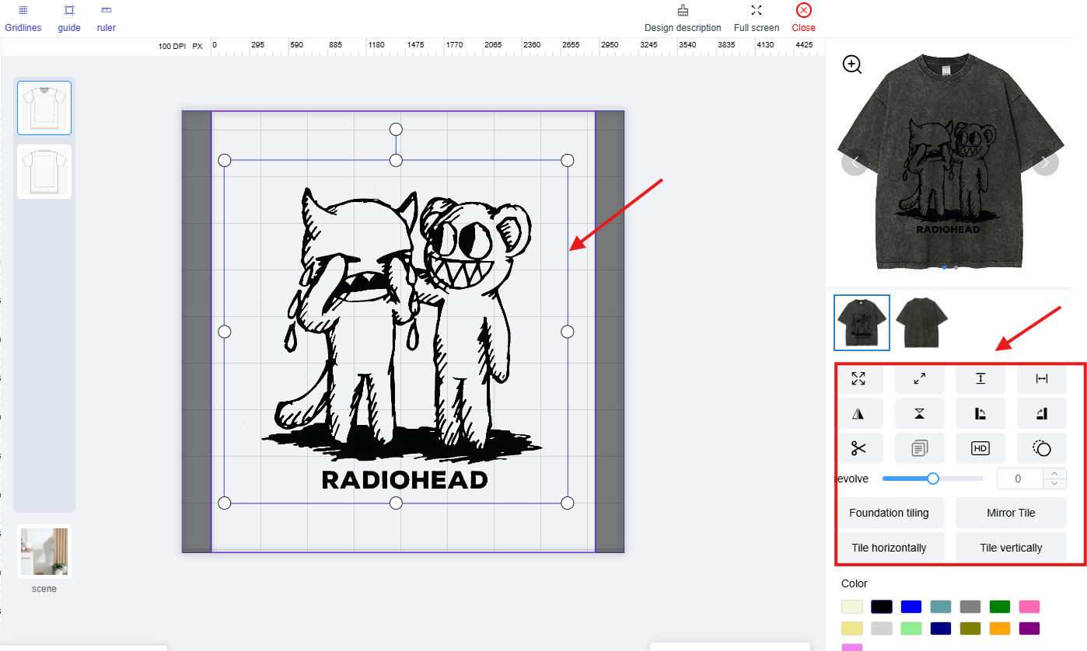1087x651 pixels.
Task: Select the front mockup preview thumbnail
Action: [x=862, y=322]
